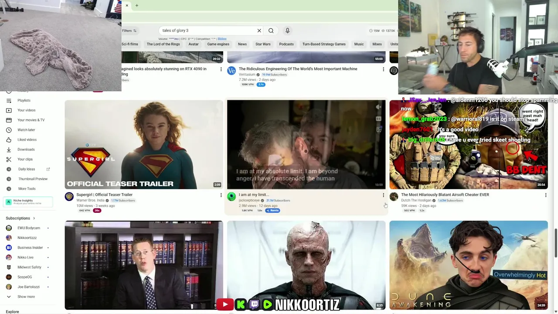Open the I am at my limit thumbnail
This screenshot has width=558, height=314.
coord(306,144)
